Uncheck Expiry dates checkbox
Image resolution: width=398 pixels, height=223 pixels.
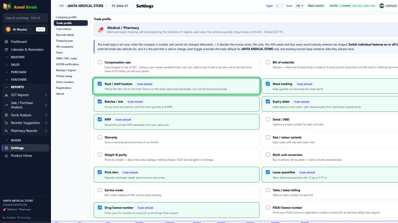tap(268, 101)
